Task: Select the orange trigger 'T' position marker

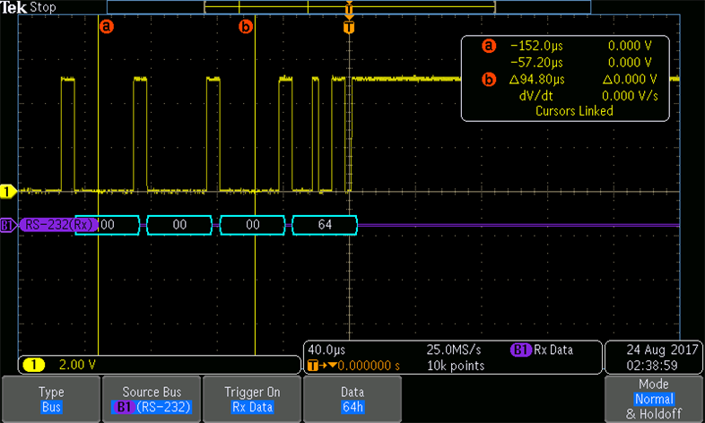Action: (x=349, y=27)
